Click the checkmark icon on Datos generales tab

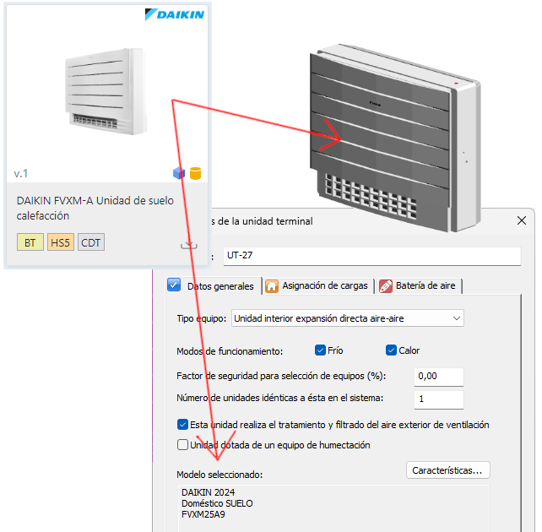point(174,285)
